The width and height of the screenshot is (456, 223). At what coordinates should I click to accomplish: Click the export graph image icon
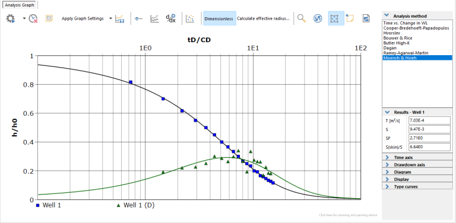coord(366,18)
